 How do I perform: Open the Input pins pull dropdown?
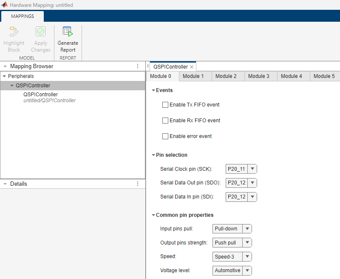[x=246, y=228]
